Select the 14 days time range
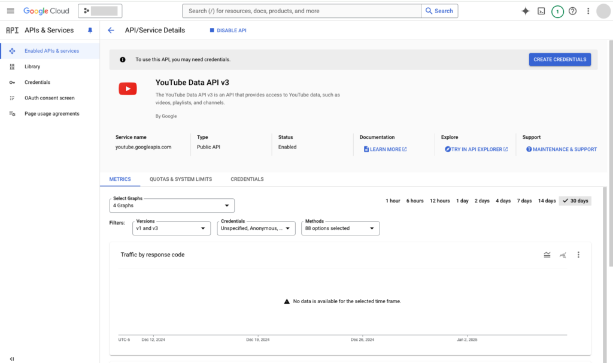613x363 pixels. pyautogui.click(x=547, y=201)
